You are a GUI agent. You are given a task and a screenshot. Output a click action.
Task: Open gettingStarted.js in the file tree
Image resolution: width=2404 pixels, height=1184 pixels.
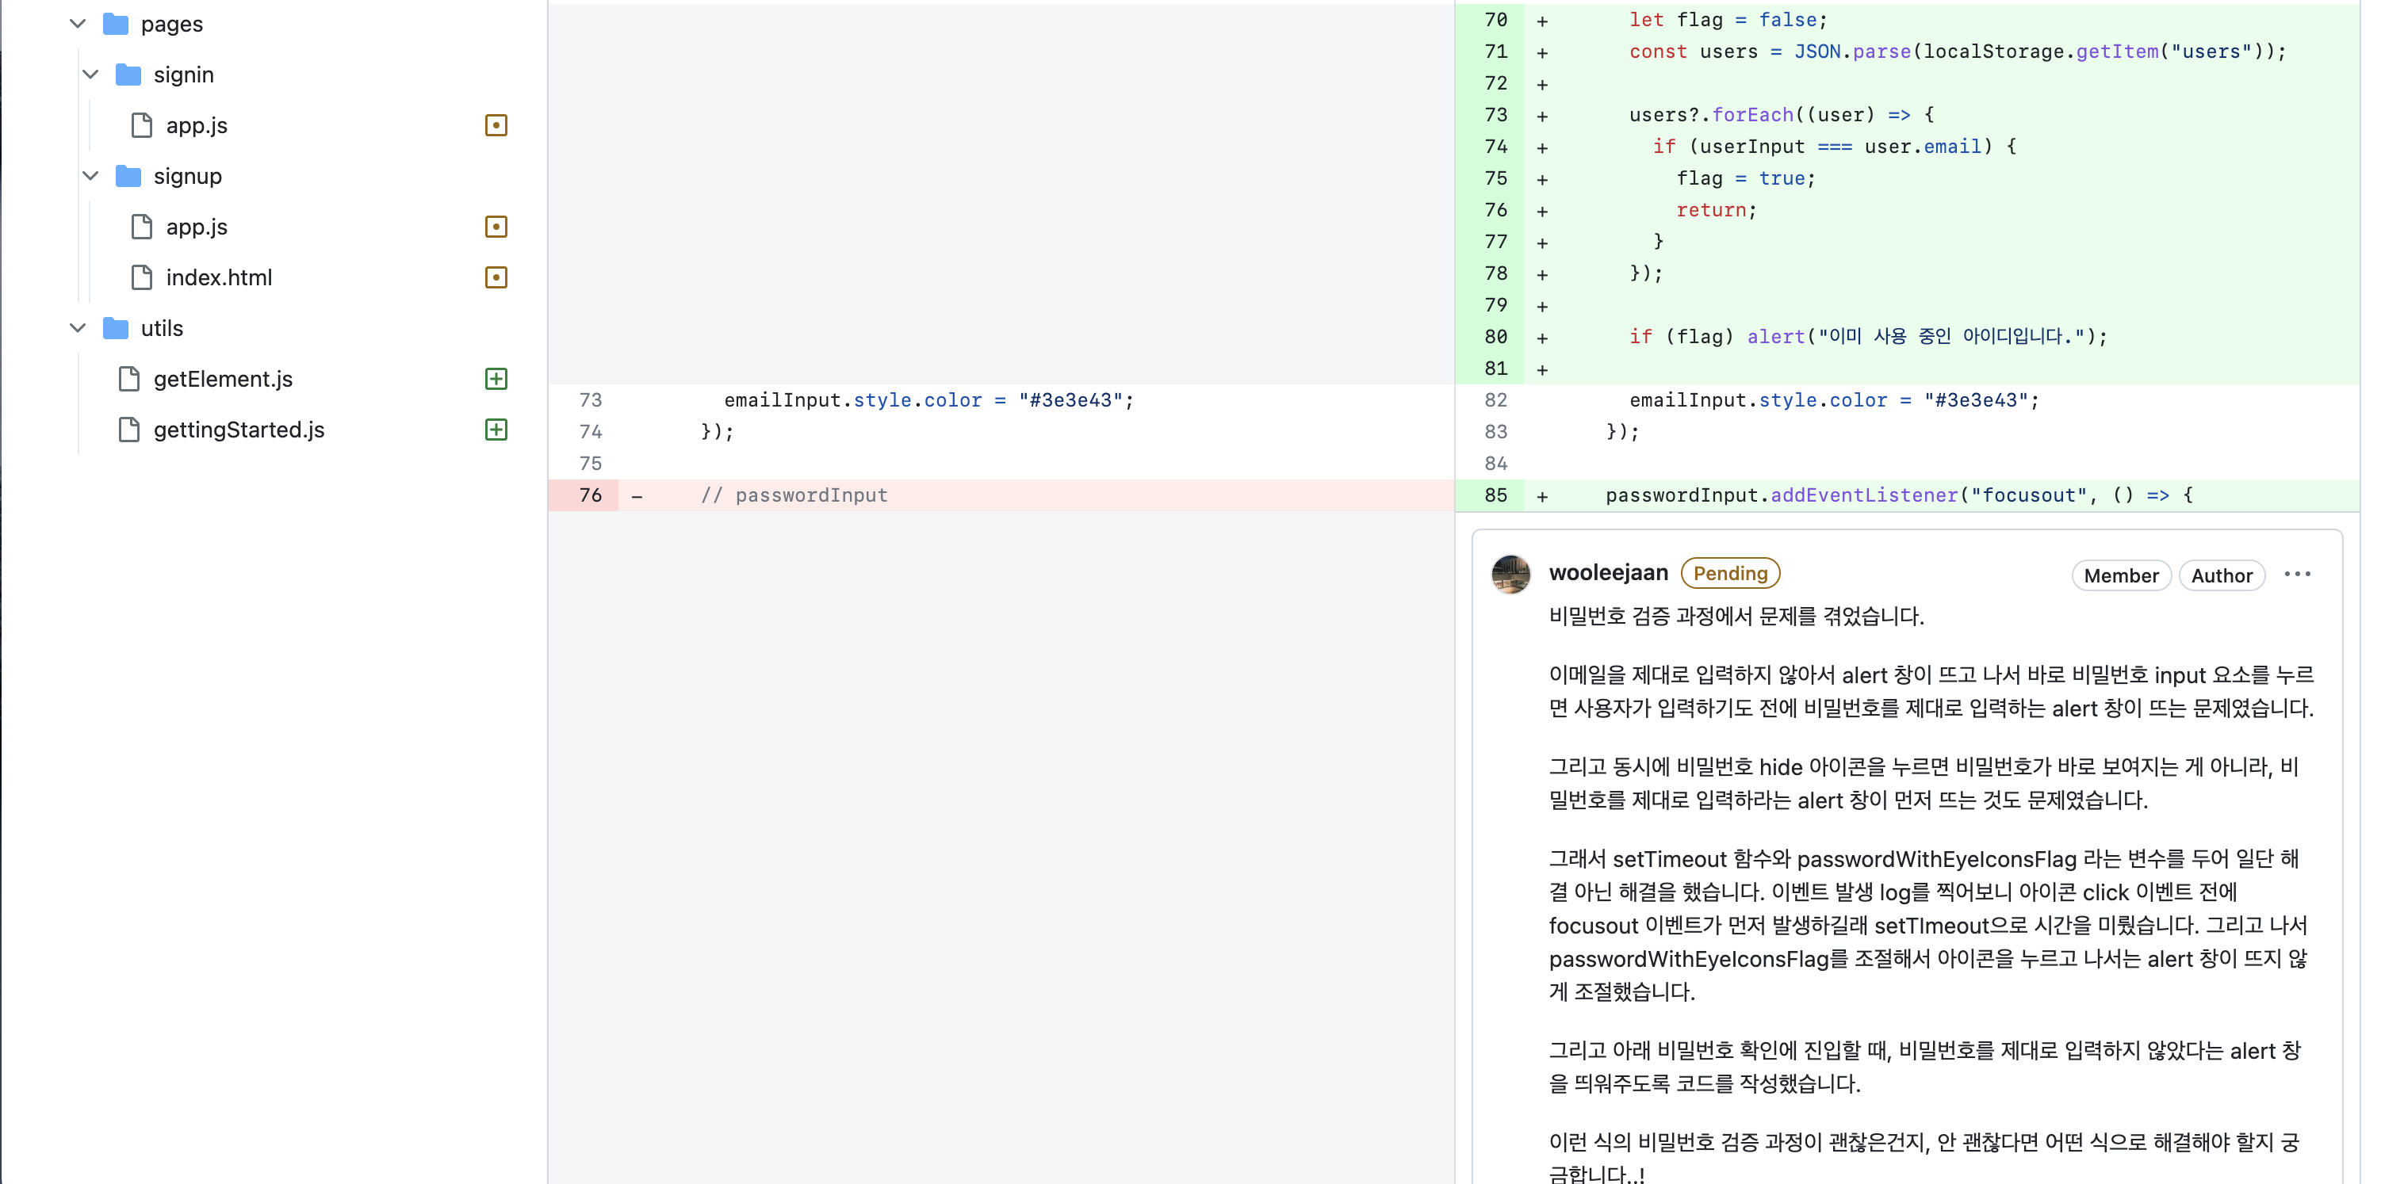[x=238, y=430]
